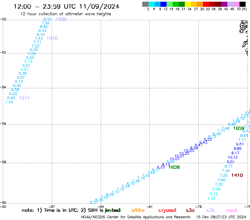Click the '5.98' wave height value
250x220 pixels.
coord(216,189)
